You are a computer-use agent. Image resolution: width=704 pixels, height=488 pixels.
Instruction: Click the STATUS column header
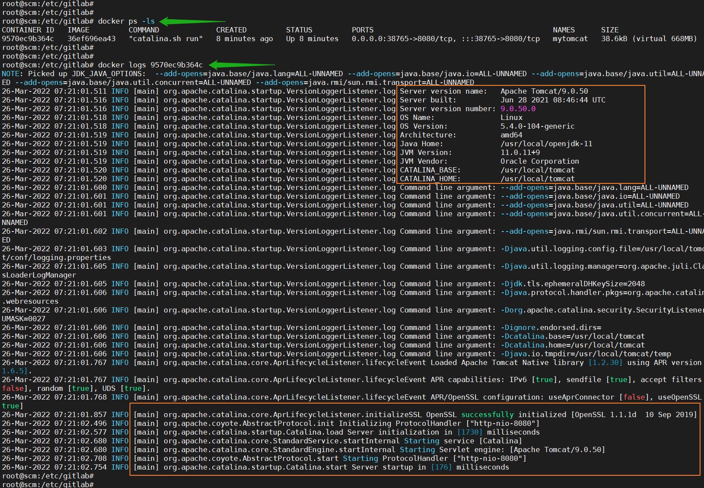tap(299, 30)
